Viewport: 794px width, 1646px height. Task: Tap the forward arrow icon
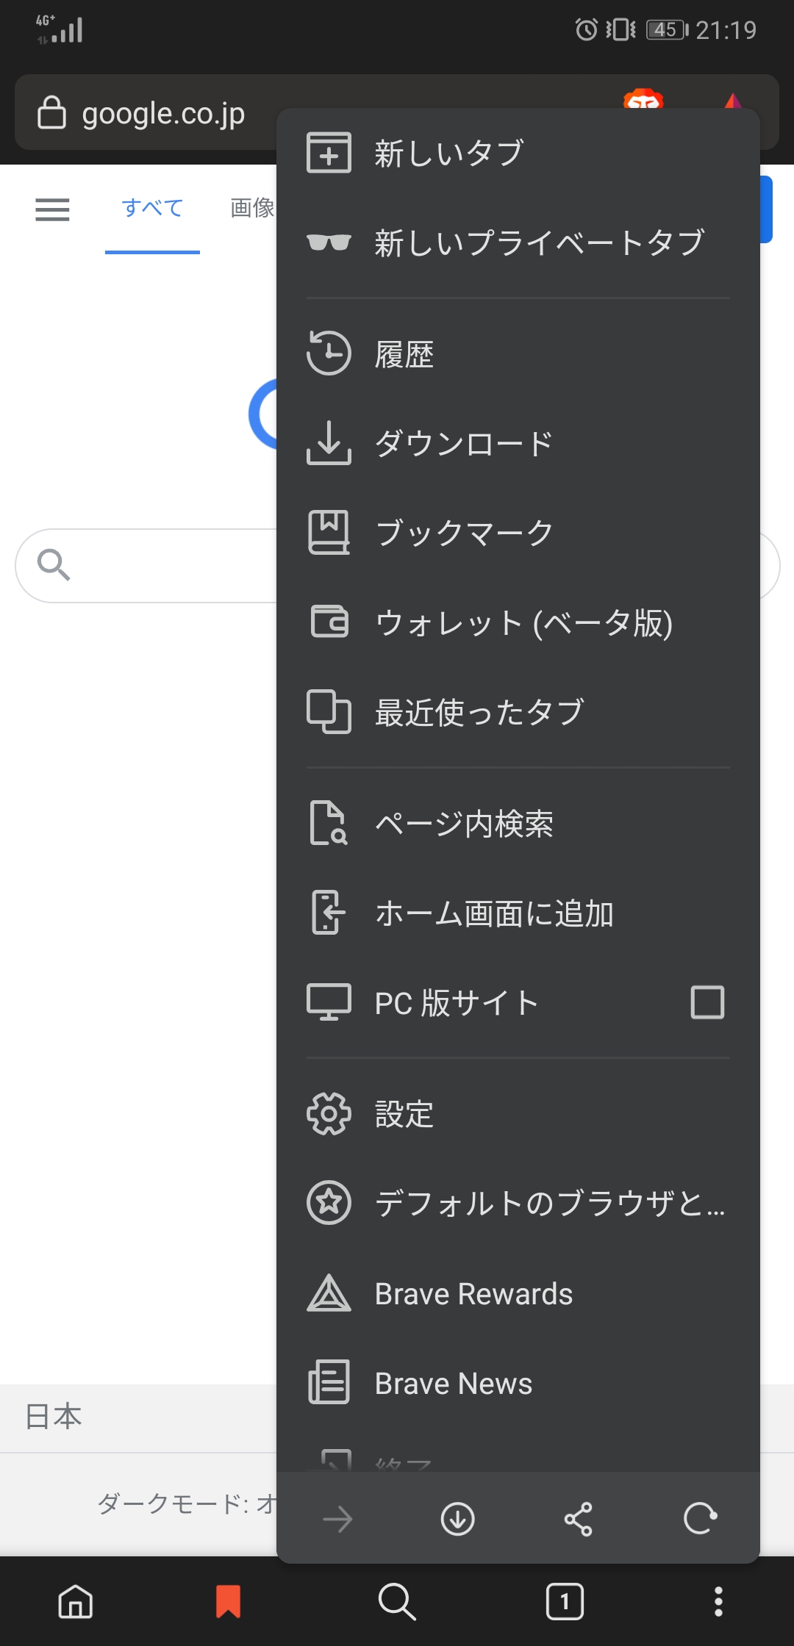point(337,1519)
